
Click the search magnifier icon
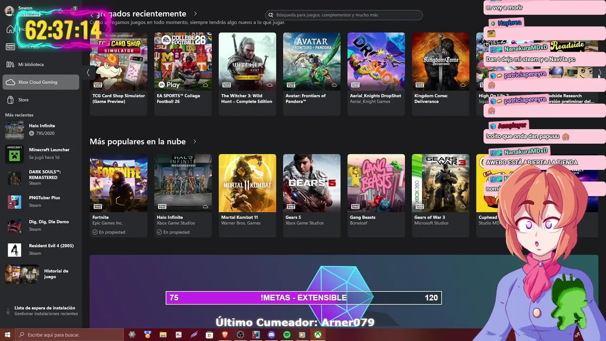pyautogui.click(x=271, y=15)
